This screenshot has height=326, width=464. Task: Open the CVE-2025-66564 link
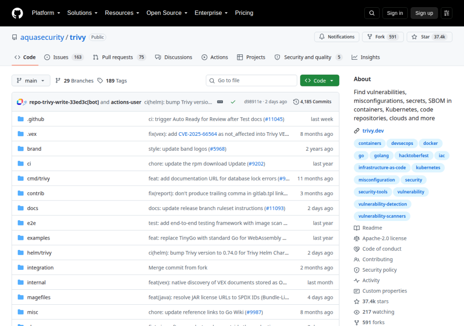point(198,134)
